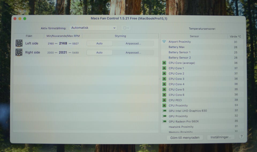Select the Battery Sensor 2 row
Screen dimensions: 257x152
[x=202, y=57]
